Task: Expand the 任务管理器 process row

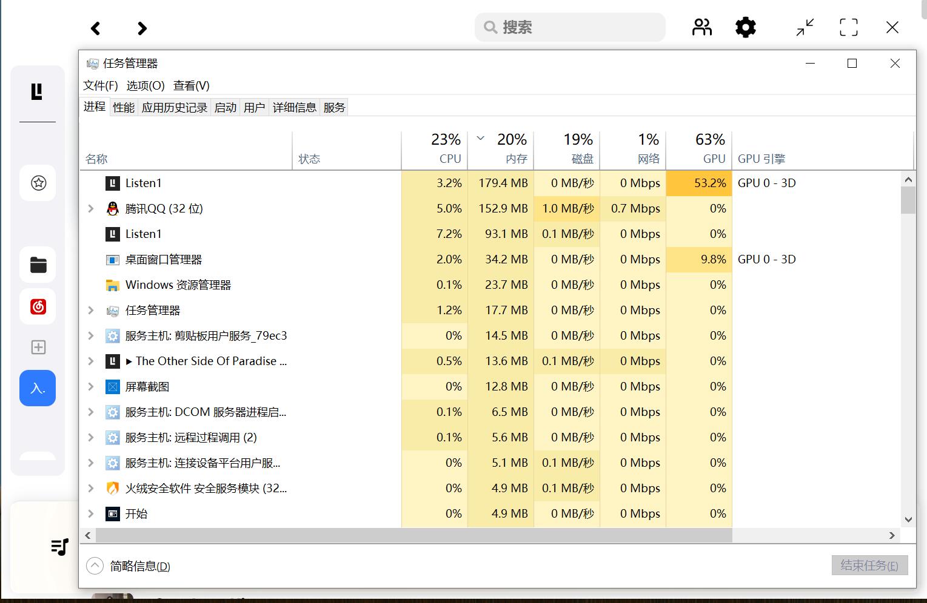Action: 91,310
